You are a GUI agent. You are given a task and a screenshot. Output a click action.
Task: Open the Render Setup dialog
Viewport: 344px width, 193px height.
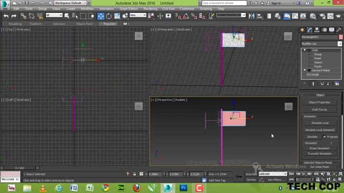coord(322,16)
